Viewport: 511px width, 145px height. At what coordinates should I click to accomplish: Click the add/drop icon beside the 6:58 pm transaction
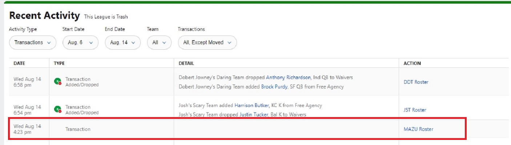(57, 82)
